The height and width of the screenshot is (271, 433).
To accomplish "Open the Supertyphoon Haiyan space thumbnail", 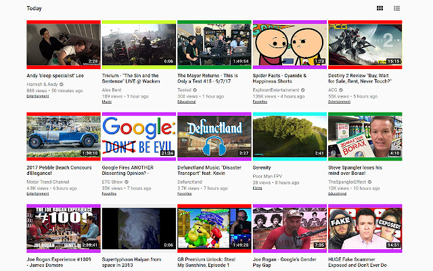I will pos(139,228).
